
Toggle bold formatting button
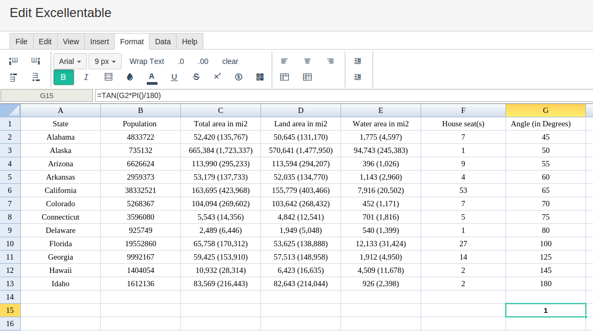tap(64, 77)
